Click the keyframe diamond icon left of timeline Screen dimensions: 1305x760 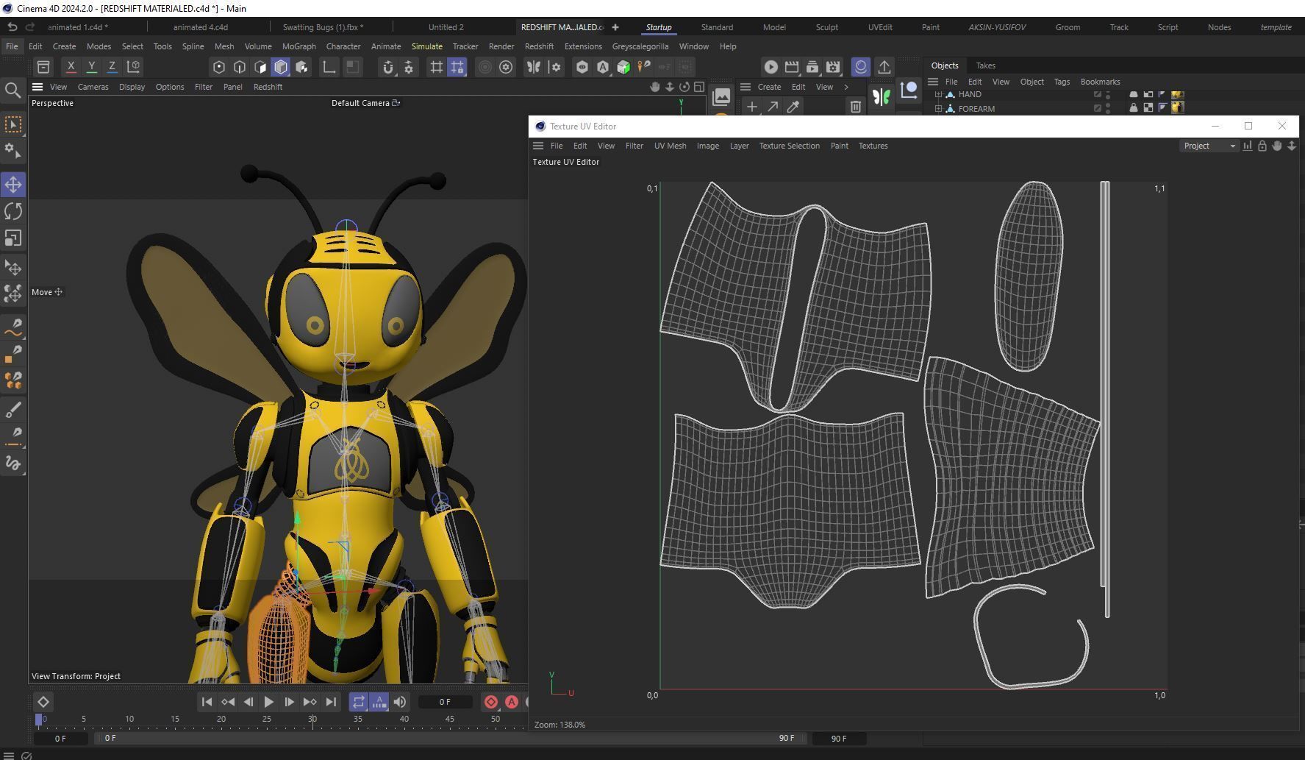[x=43, y=702]
